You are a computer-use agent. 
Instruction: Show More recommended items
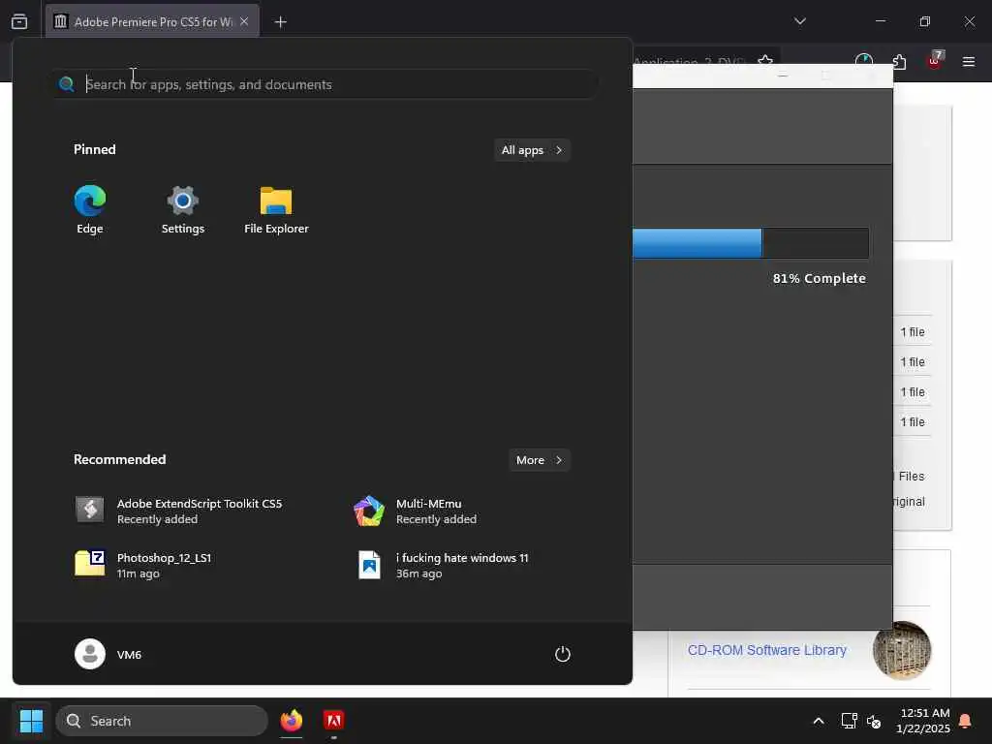click(x=539, y=460)
